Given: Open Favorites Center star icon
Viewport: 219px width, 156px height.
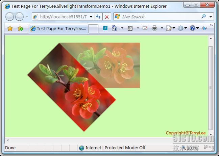Looking at the screenshot, I should click(x=10, y=28).
